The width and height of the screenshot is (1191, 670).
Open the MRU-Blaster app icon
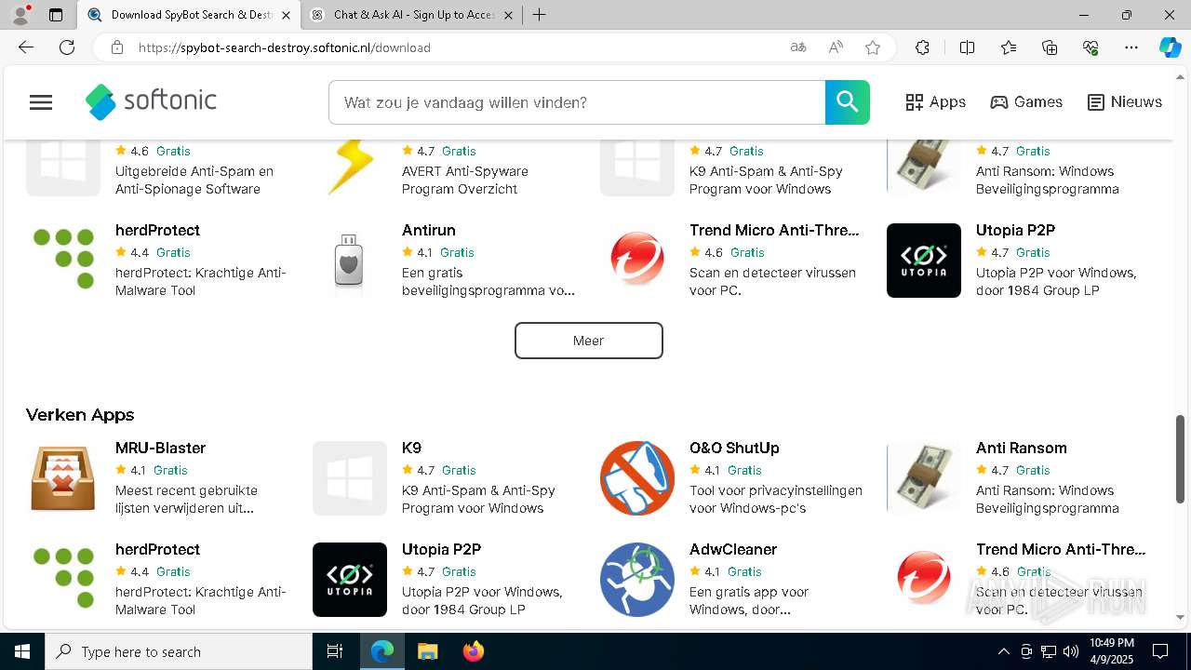pyautogui.click(x=63, y=478)
